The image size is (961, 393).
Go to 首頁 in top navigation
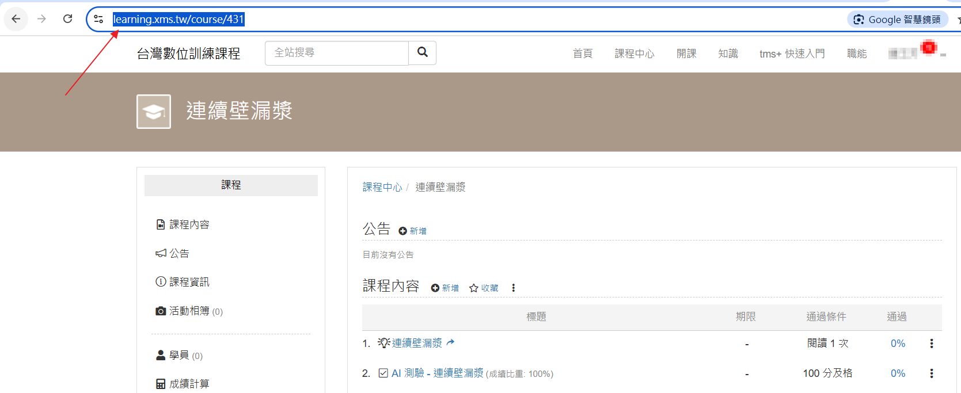[x=582, y=54]
